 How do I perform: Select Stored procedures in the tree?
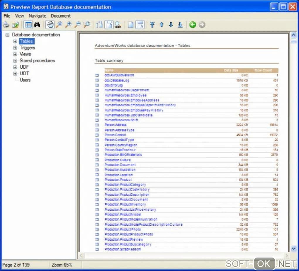(37, 61)
